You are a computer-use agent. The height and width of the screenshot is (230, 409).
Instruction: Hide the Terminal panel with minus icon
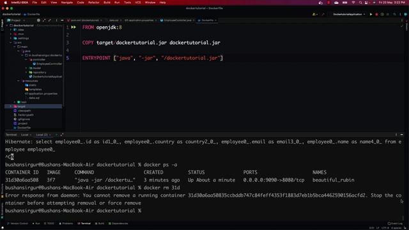tap(402, 135)
